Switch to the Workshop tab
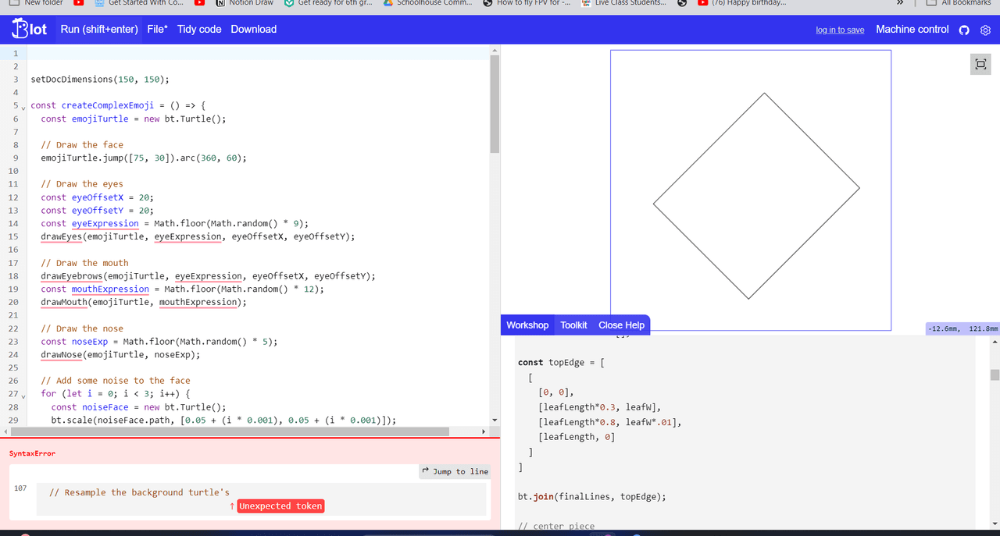This screenshot has height=536, width=1000. pyautogui.click(x=527, y=325)
